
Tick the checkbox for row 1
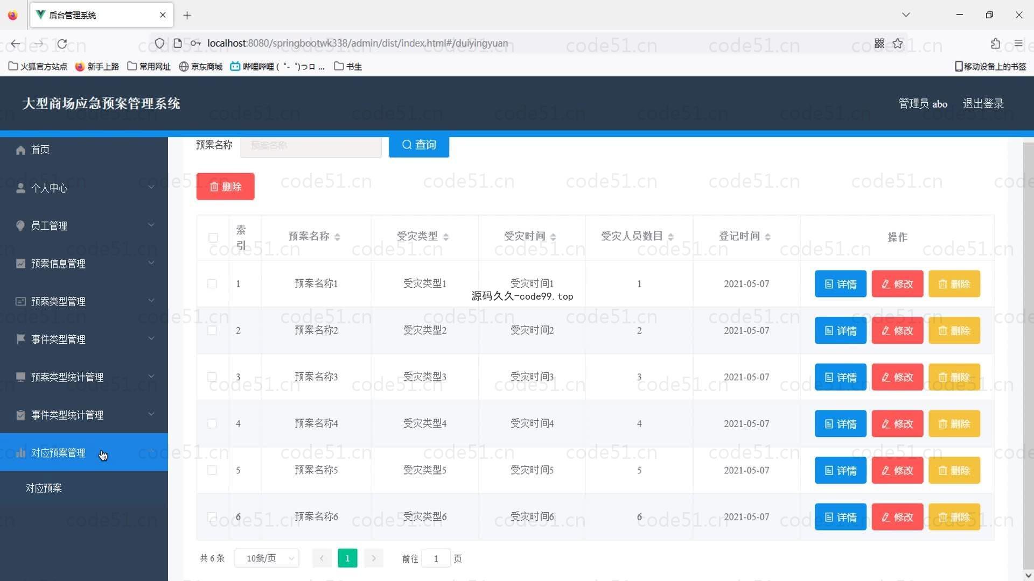coord(212,284)
